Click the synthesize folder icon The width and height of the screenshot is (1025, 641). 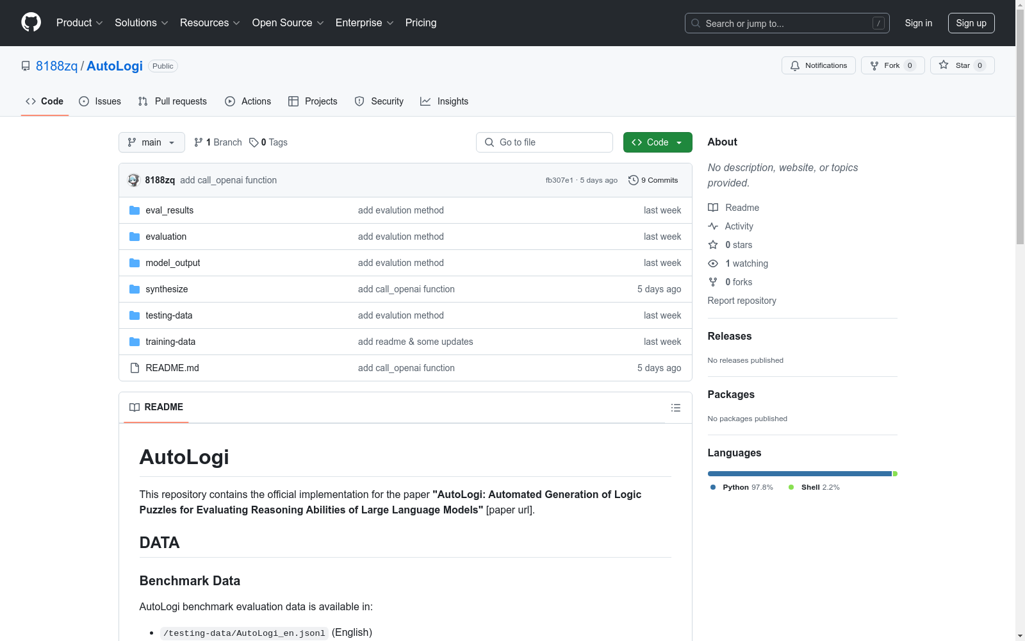point(135,289)
